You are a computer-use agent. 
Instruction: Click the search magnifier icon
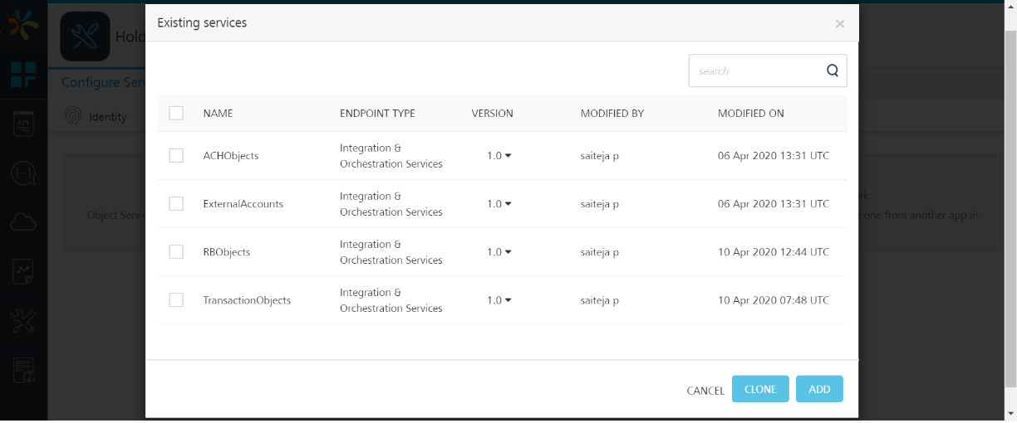pyautogui.click(x=832, y=71)
